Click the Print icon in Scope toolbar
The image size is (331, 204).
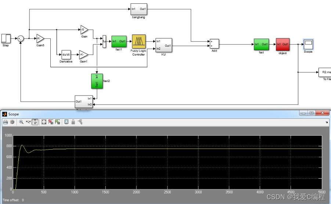click(6, 122)
